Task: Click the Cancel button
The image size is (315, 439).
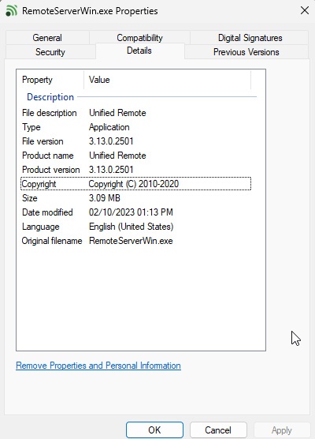Action: coord(218,430)
